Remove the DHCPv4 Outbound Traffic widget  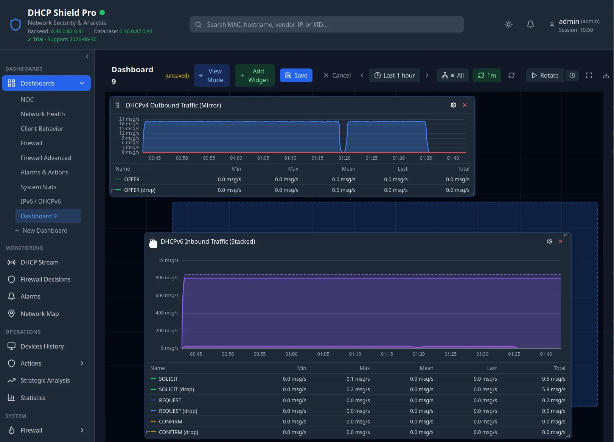pos(465,105)
